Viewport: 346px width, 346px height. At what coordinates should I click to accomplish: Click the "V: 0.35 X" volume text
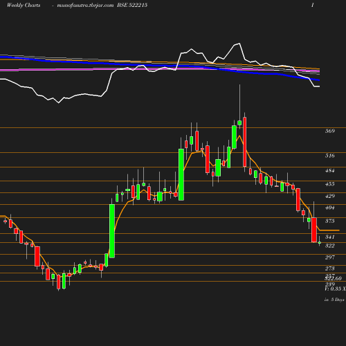point(336,289)
